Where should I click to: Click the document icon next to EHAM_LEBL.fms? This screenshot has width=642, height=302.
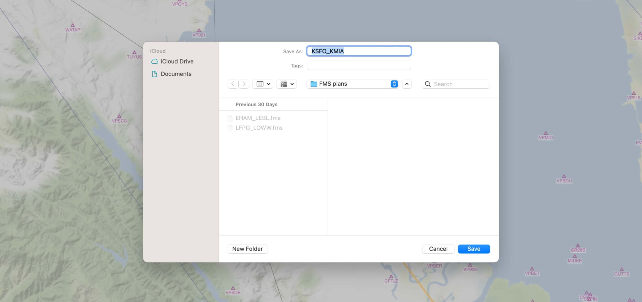tap(229, 118)
